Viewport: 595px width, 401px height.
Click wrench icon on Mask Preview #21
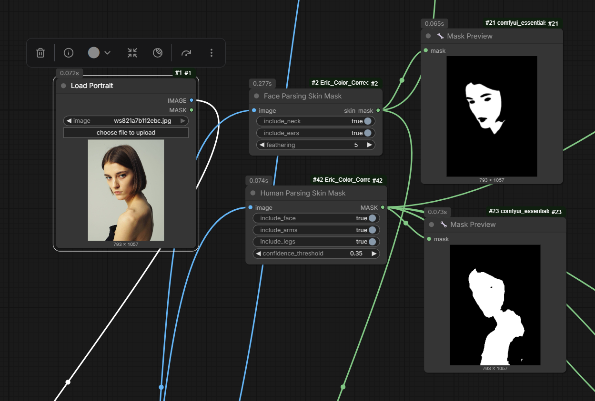click(440, 36)
